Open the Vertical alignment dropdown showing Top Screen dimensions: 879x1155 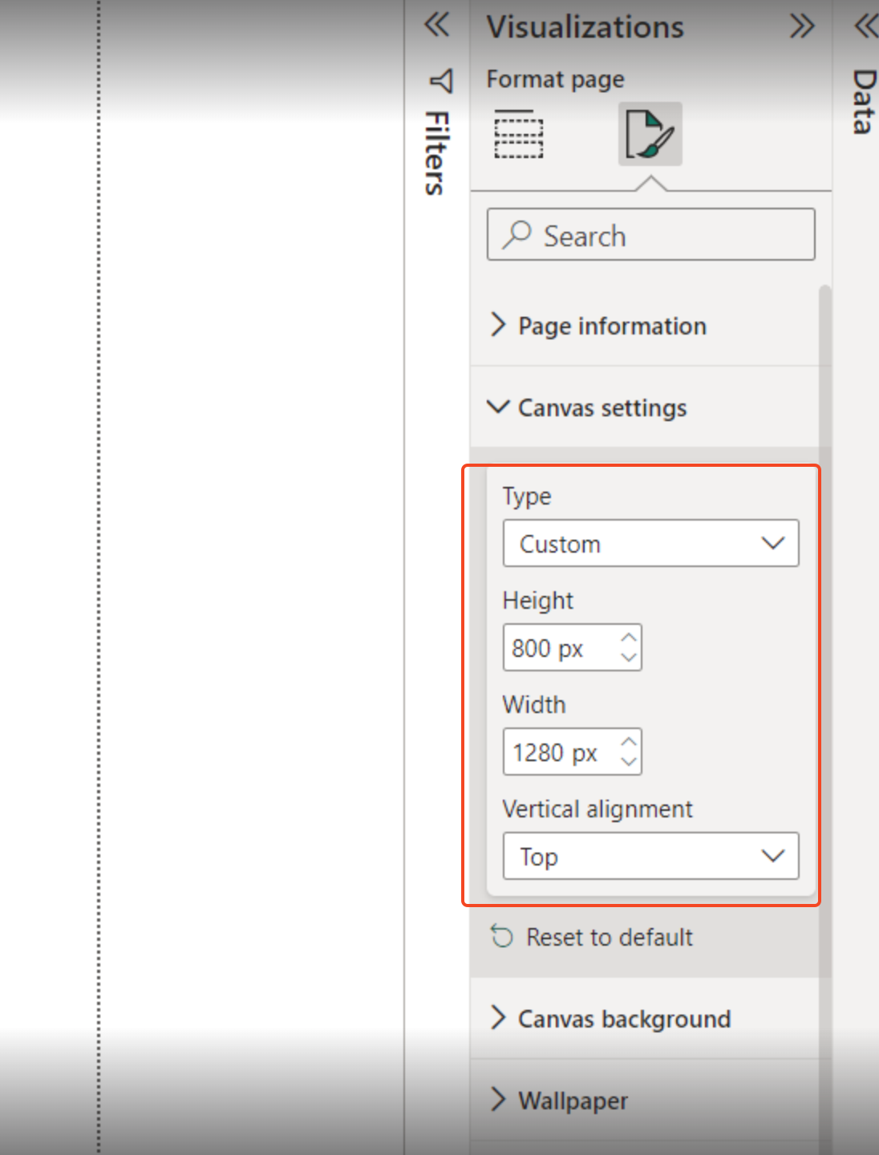[x=650, y=856]
